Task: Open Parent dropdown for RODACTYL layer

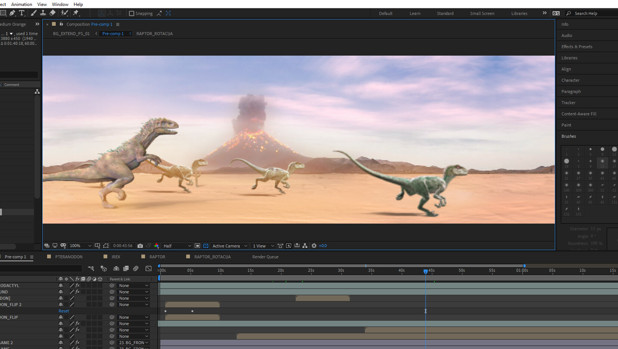Action: (133, 286)
